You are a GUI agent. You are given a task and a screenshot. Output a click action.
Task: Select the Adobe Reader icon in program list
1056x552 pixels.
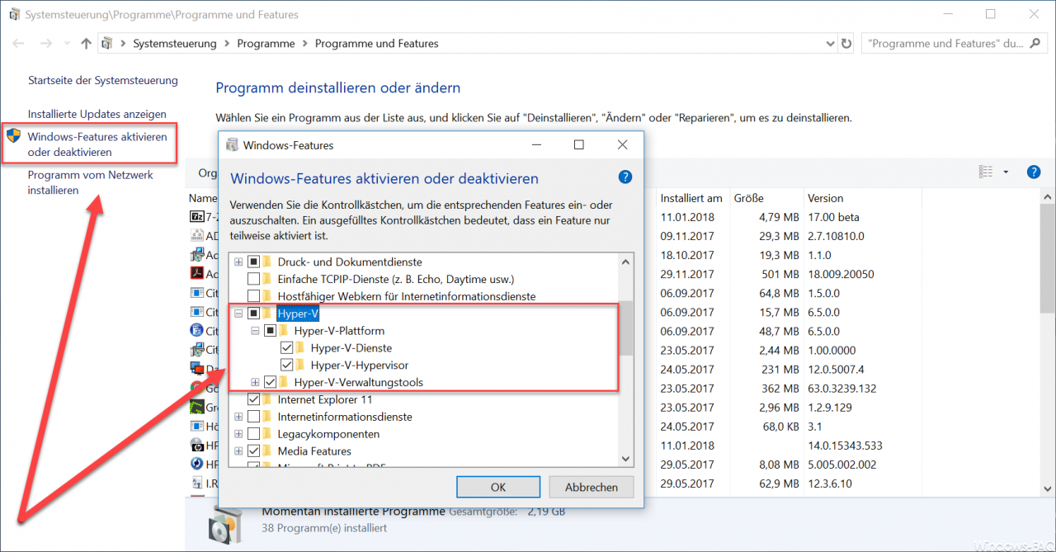coord(199,273)
